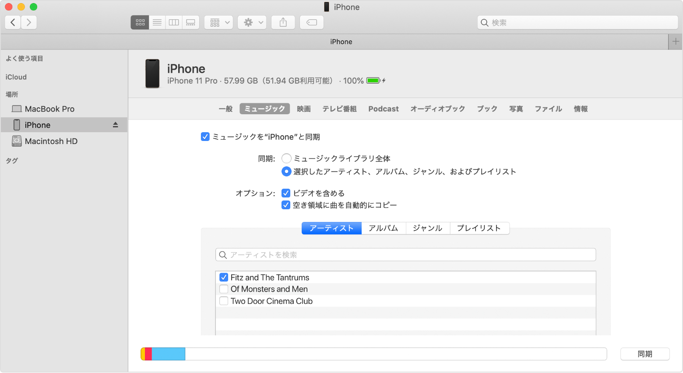Open the Podcast tab
The height and width of the screenshot is (373, 683).
[x=384, y=109]
